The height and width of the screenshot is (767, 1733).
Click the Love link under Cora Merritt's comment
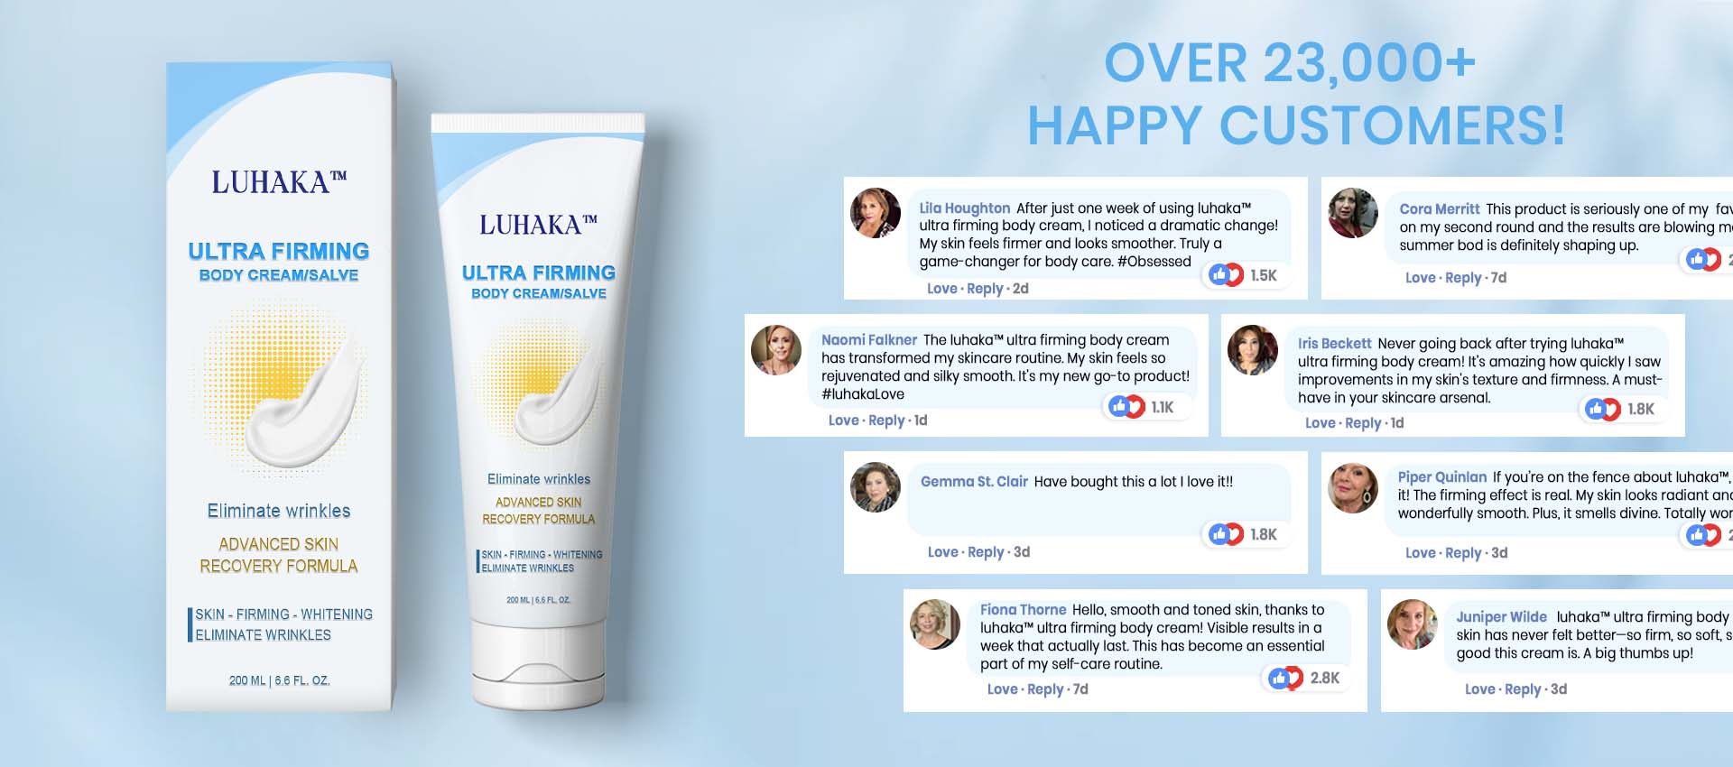click(x=1420, y=278)
